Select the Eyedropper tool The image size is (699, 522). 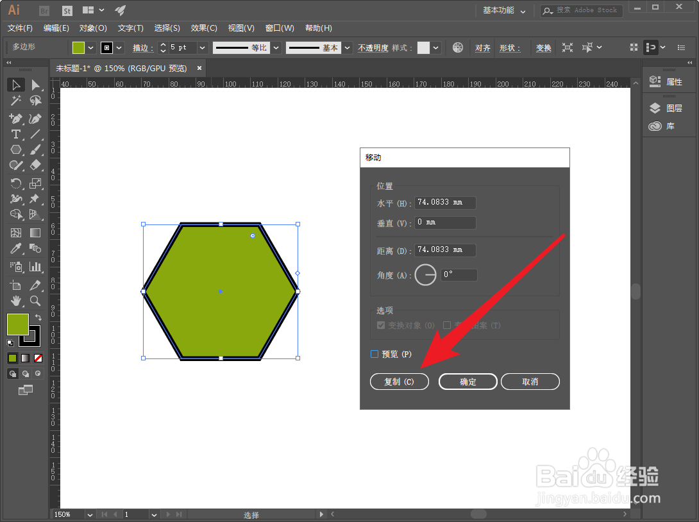pyautogui.click(x=16, y=248)
